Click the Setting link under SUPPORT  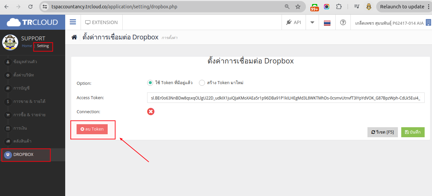(x=43, y=46)
